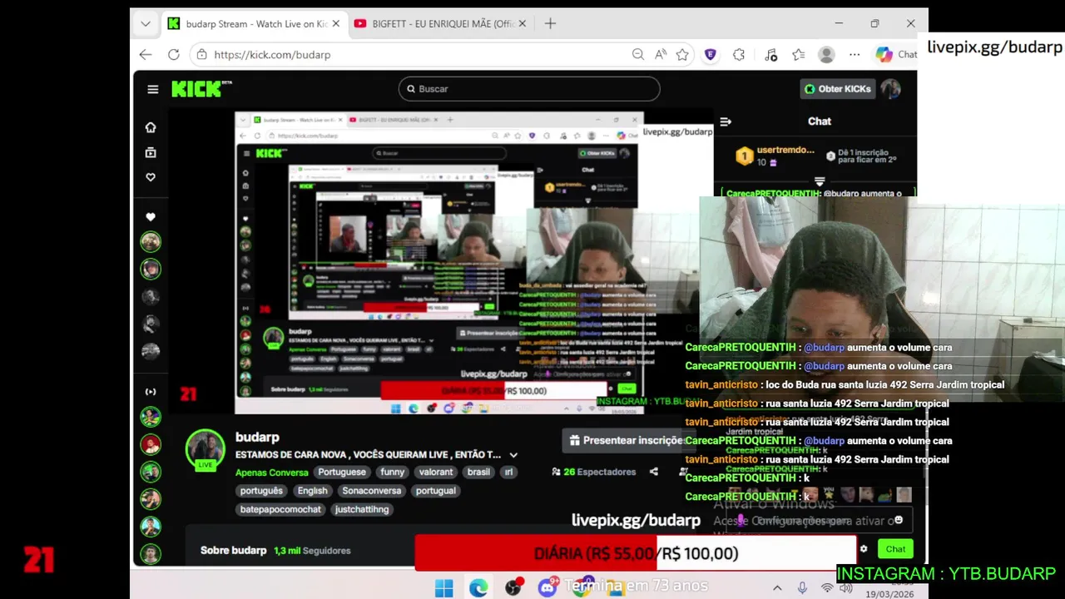Open the Browse icon in Kick sidebar
The height and width of the screenshot is (599, 1065).
point(151,152)
